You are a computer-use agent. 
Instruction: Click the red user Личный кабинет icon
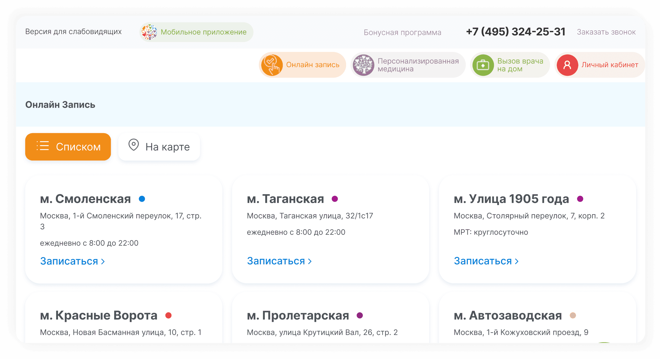pos(567,65)
